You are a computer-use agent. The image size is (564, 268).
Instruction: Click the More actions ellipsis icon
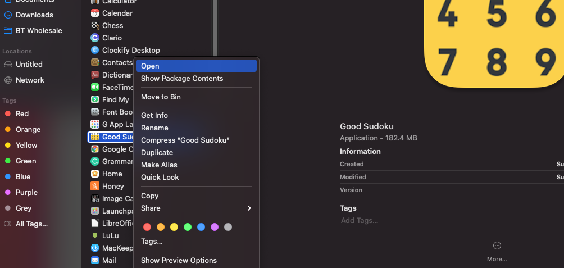[497, 246]
